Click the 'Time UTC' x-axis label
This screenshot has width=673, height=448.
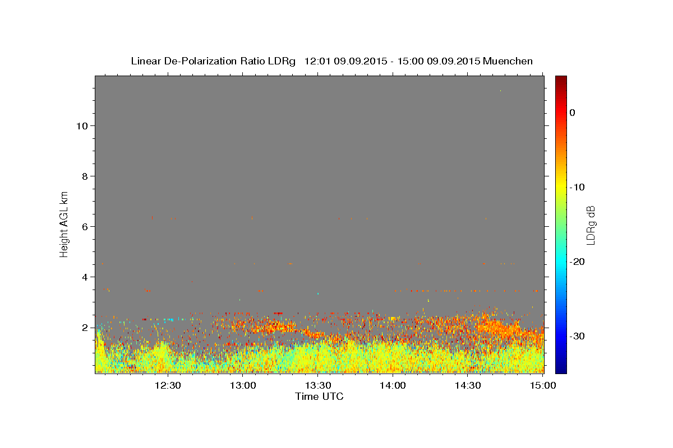click(319, 396)
